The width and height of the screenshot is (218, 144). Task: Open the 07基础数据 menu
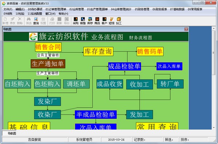coord(177,9)
